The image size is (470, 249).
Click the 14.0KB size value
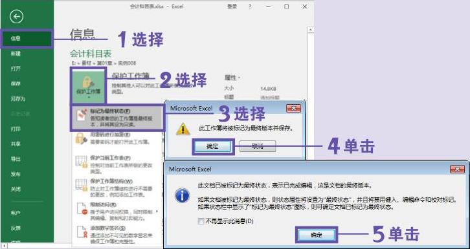(x=268, y=89)
